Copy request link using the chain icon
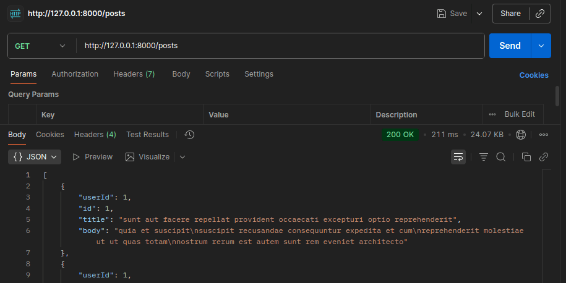This screenshot has height=283, width=566. pyautogui.click(x=539, y=14)
